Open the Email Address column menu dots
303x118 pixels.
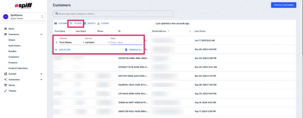(190, 31)
